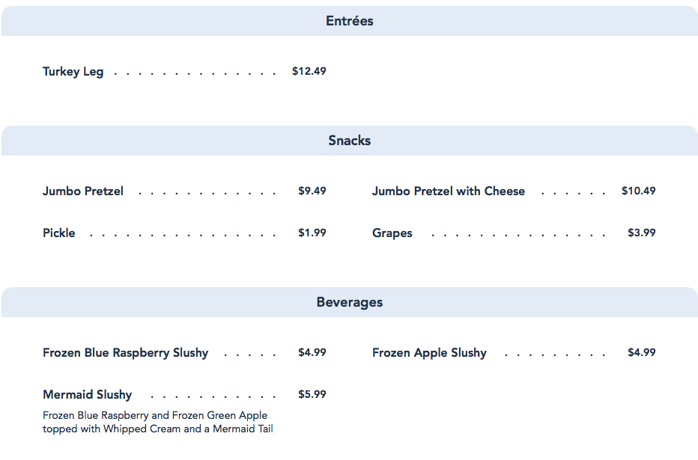Select the Turkey Leg menu item
Viewport: 698px width, 460px height.
[73, 72]
